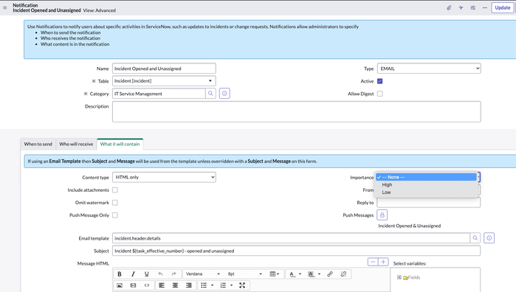This screenshot has height=292, width=516.
Task: Toggle fullscreen editor icon
Action: tap(242, 285)
